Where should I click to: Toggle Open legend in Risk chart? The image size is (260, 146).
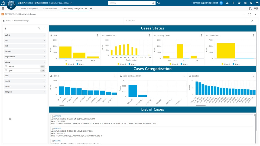[80, 64]
